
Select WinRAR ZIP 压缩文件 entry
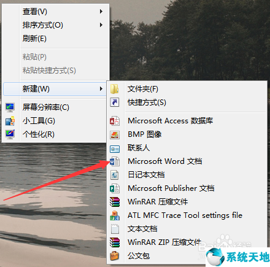[x=164, y=242]
